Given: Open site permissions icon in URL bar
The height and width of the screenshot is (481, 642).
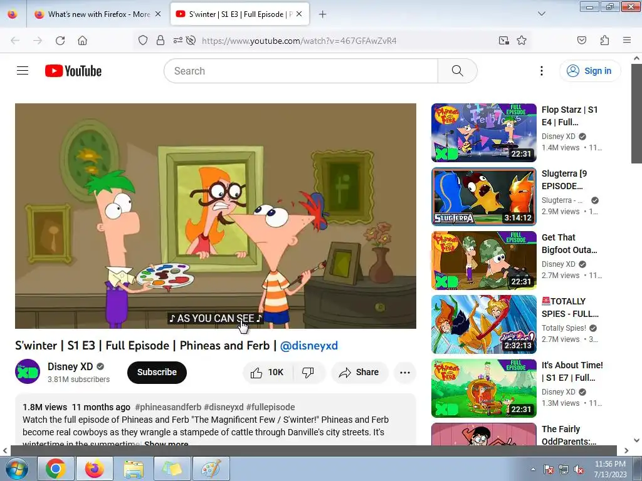Looking at the screenshot, I should click(x=177, y=41).
